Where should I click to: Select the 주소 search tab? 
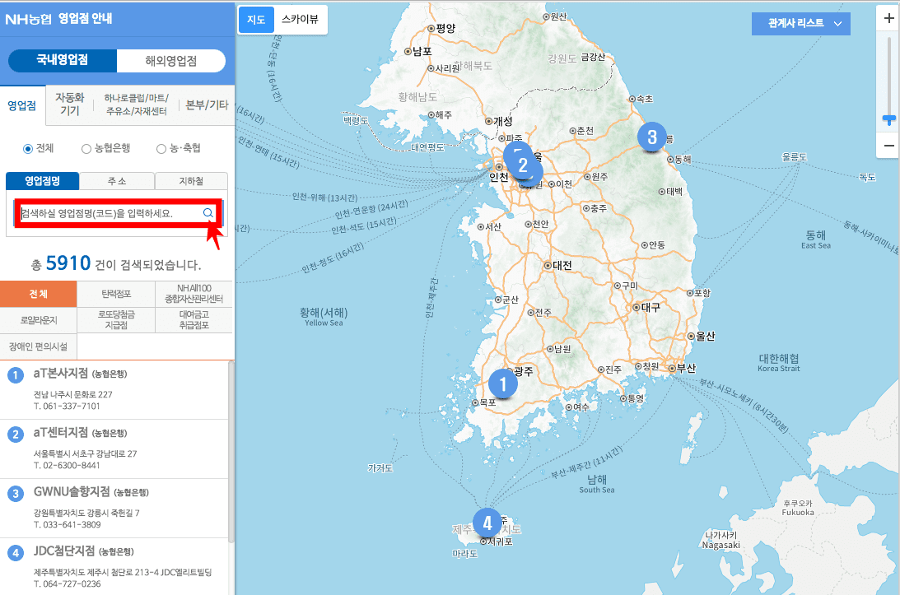(x=117, y=181)
